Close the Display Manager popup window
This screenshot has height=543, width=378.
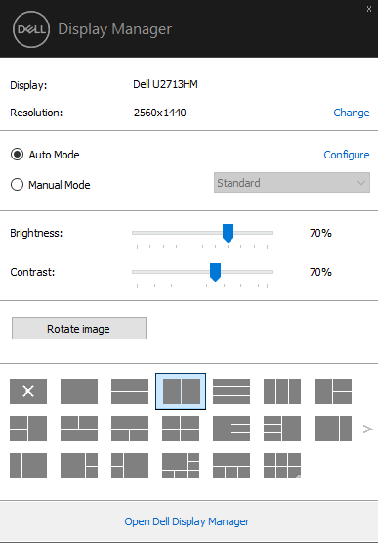click(369, 9)
